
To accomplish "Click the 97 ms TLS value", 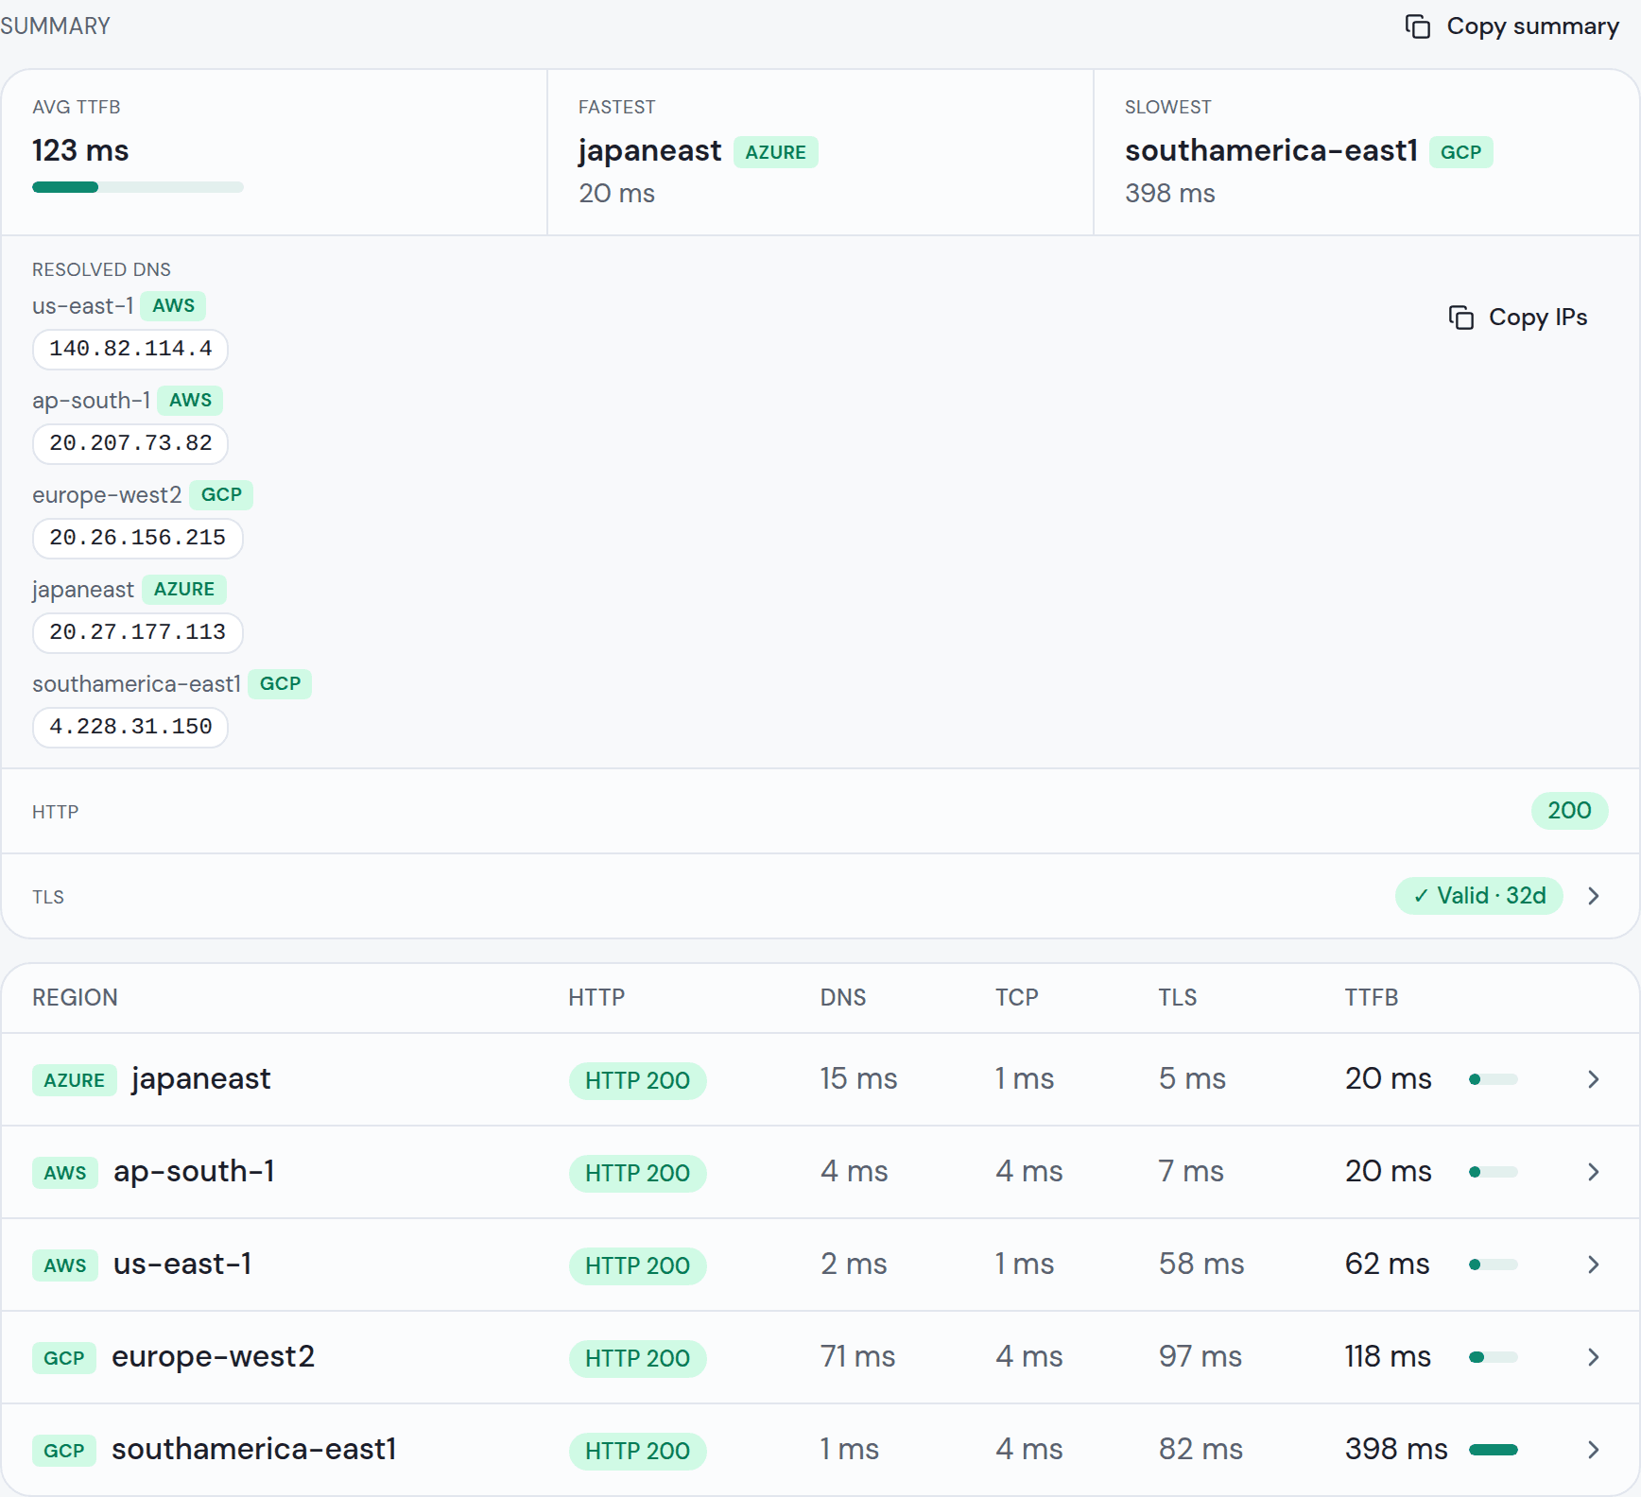I will 1201,1357.
